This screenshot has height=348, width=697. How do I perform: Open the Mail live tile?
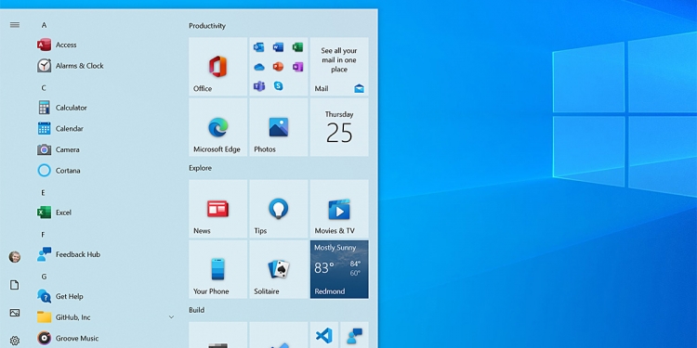(339, 67)
